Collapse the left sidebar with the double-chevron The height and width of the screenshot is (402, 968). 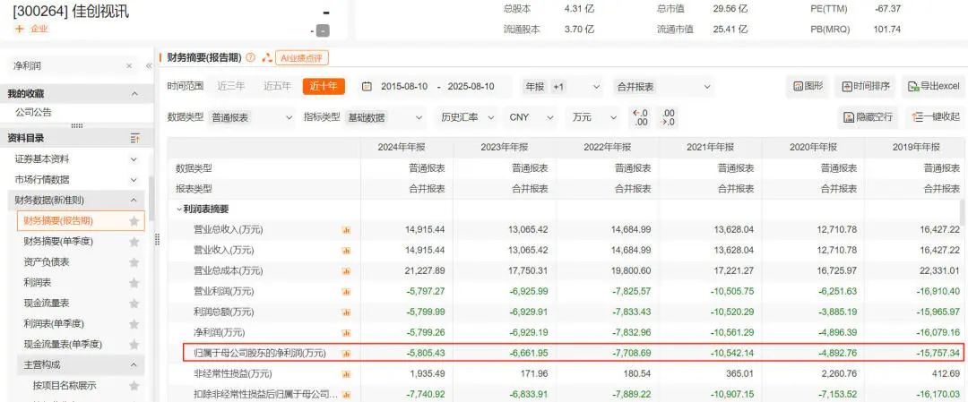pyautogui.click(x=148, y=66)
